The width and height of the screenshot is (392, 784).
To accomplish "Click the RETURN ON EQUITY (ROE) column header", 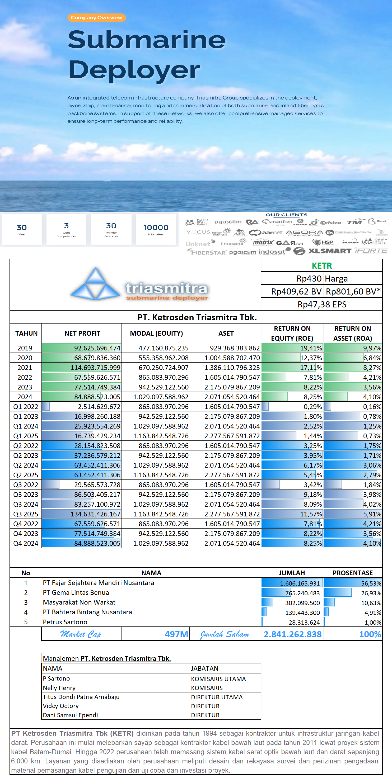I will tap(292, 333).
